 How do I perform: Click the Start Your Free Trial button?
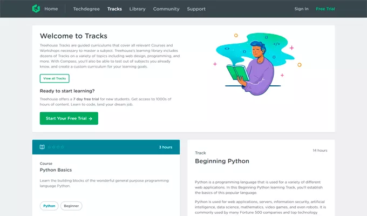[x=69, y=118]
